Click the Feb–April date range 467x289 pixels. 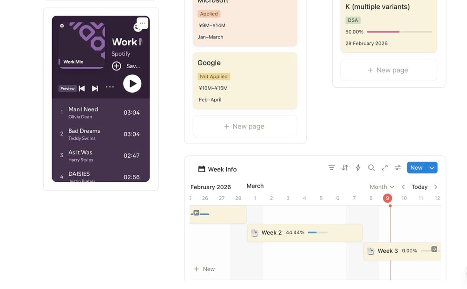[x=210, y=100]
